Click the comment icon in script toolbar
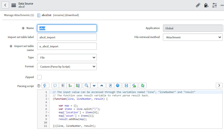This screenshot has width=224, height=131. click(x=55, y=85)
